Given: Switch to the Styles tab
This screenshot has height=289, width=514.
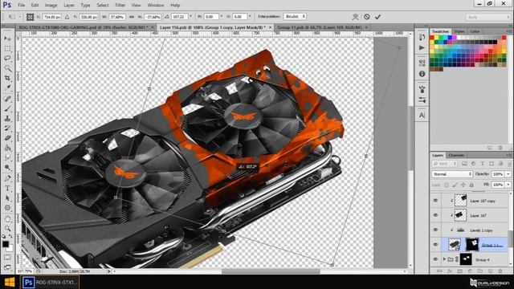Looking at the screenshot, I should click(459, 31).
